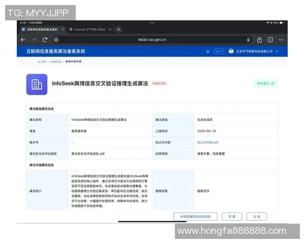
Task: Open the share icon in browser toolbar
Action: tap(259, 40)
